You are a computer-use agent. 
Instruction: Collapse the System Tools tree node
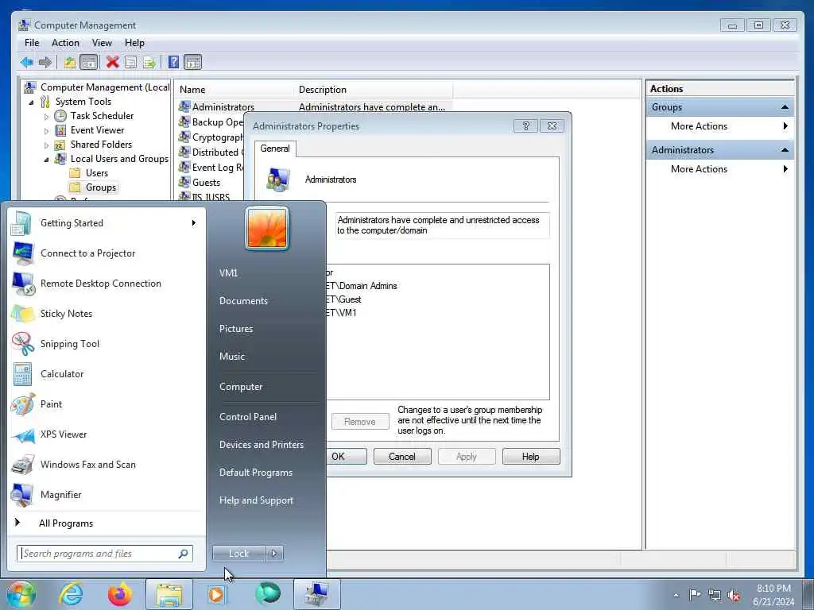[32, 102]
